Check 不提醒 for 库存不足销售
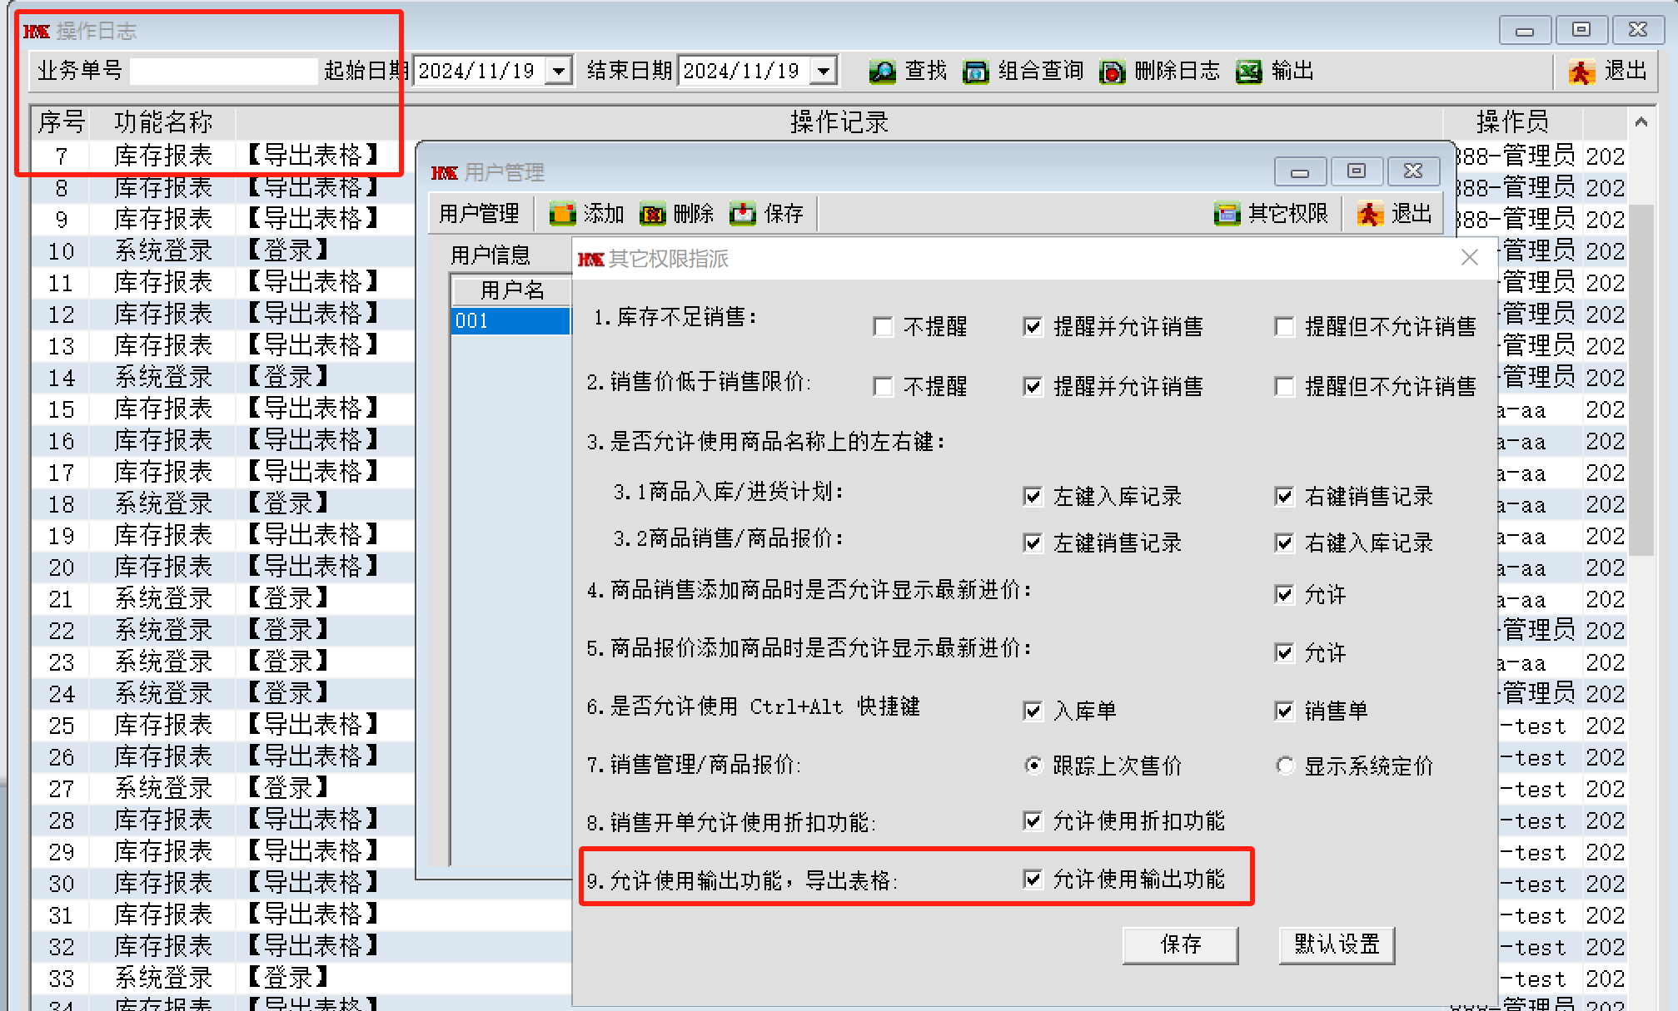Screen dimensions: 1678x1011 883,326
